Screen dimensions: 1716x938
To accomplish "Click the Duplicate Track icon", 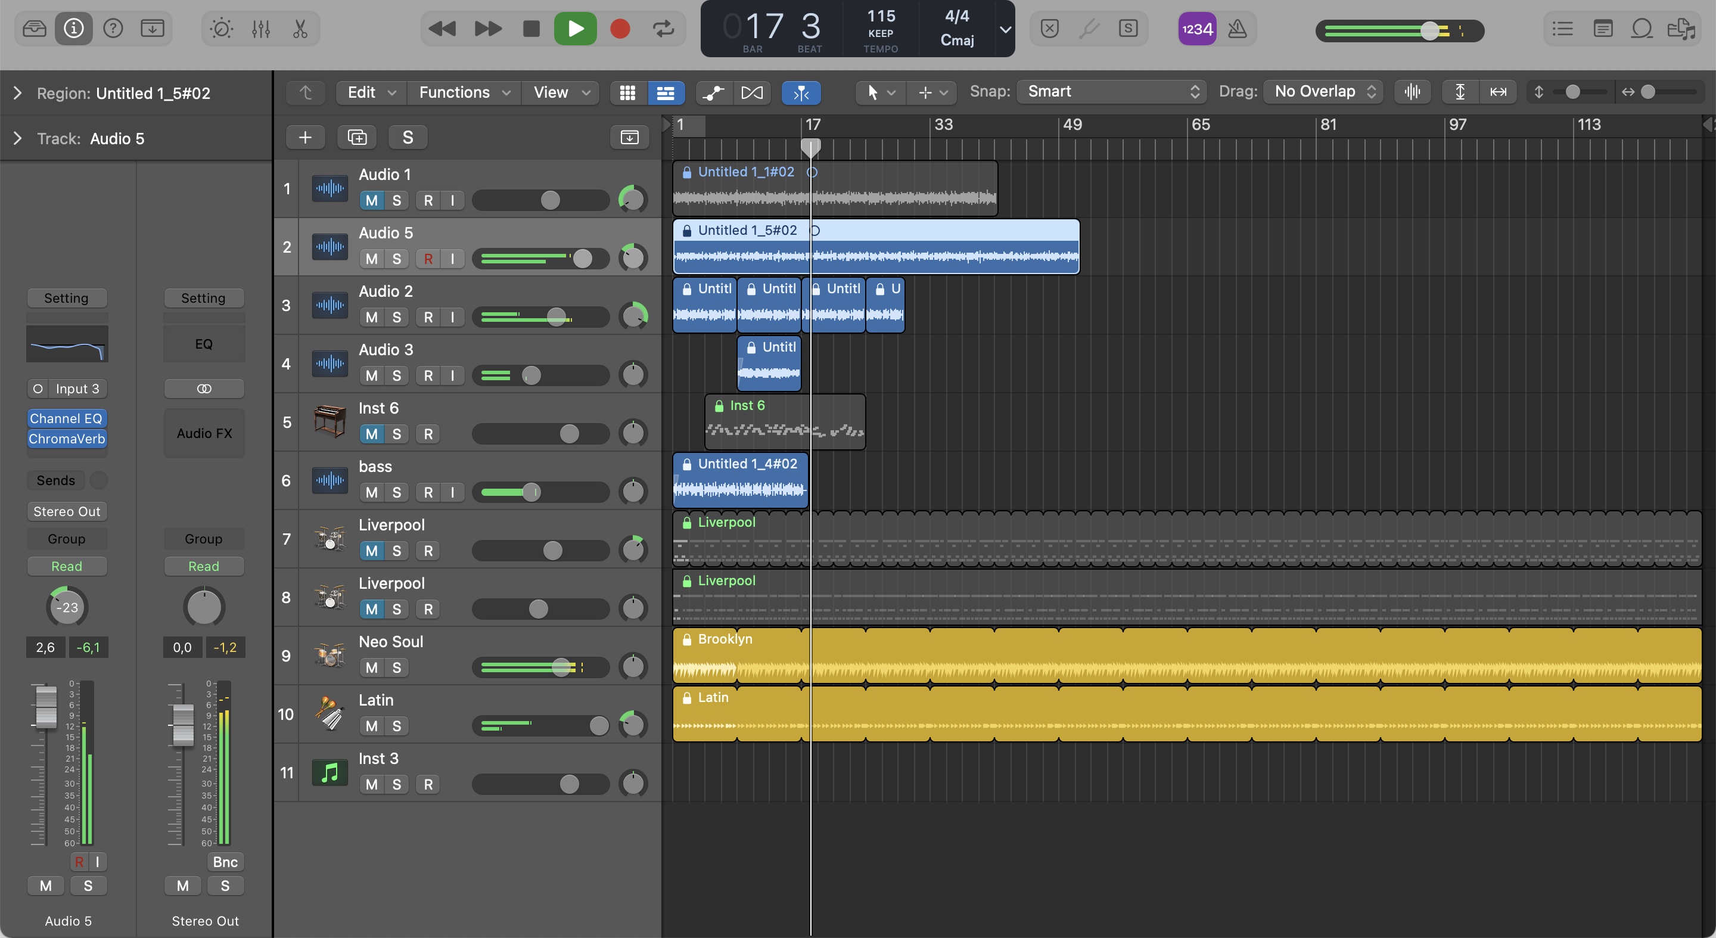I will pyautogui.click(x=357, y=137).
